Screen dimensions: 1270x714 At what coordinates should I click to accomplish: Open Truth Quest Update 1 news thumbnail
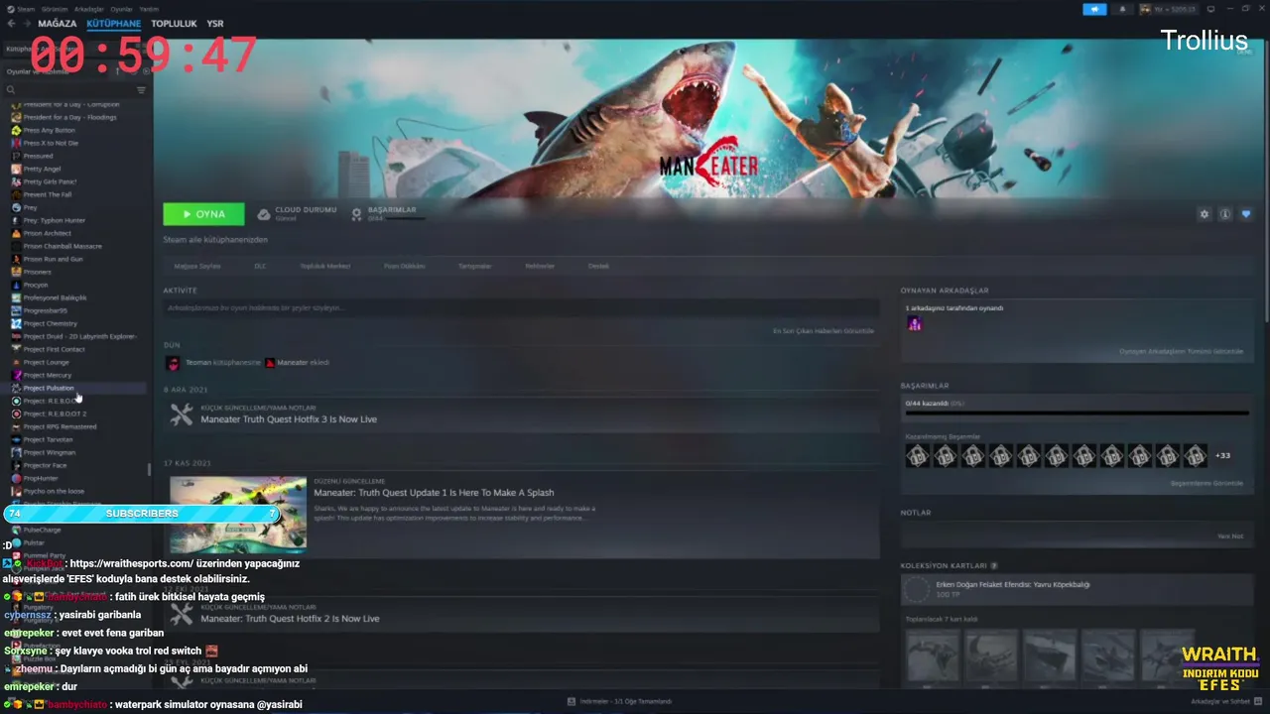pos(238,514)
